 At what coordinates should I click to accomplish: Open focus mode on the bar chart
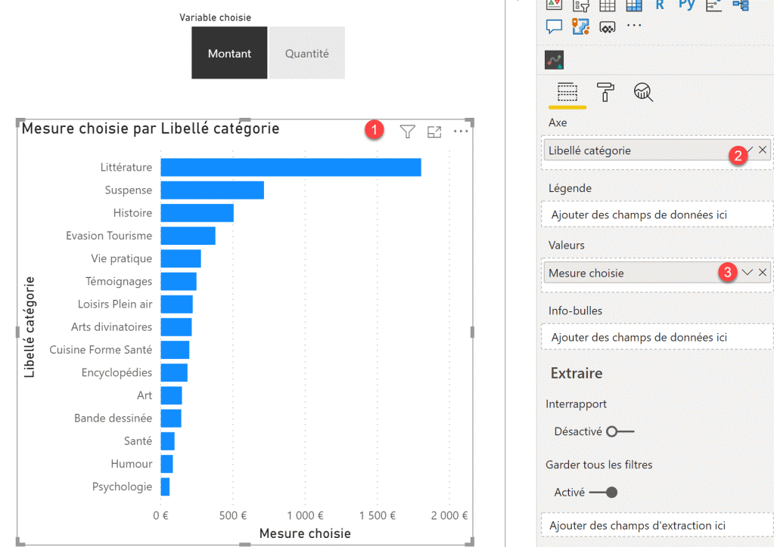(x=434, y=131)
